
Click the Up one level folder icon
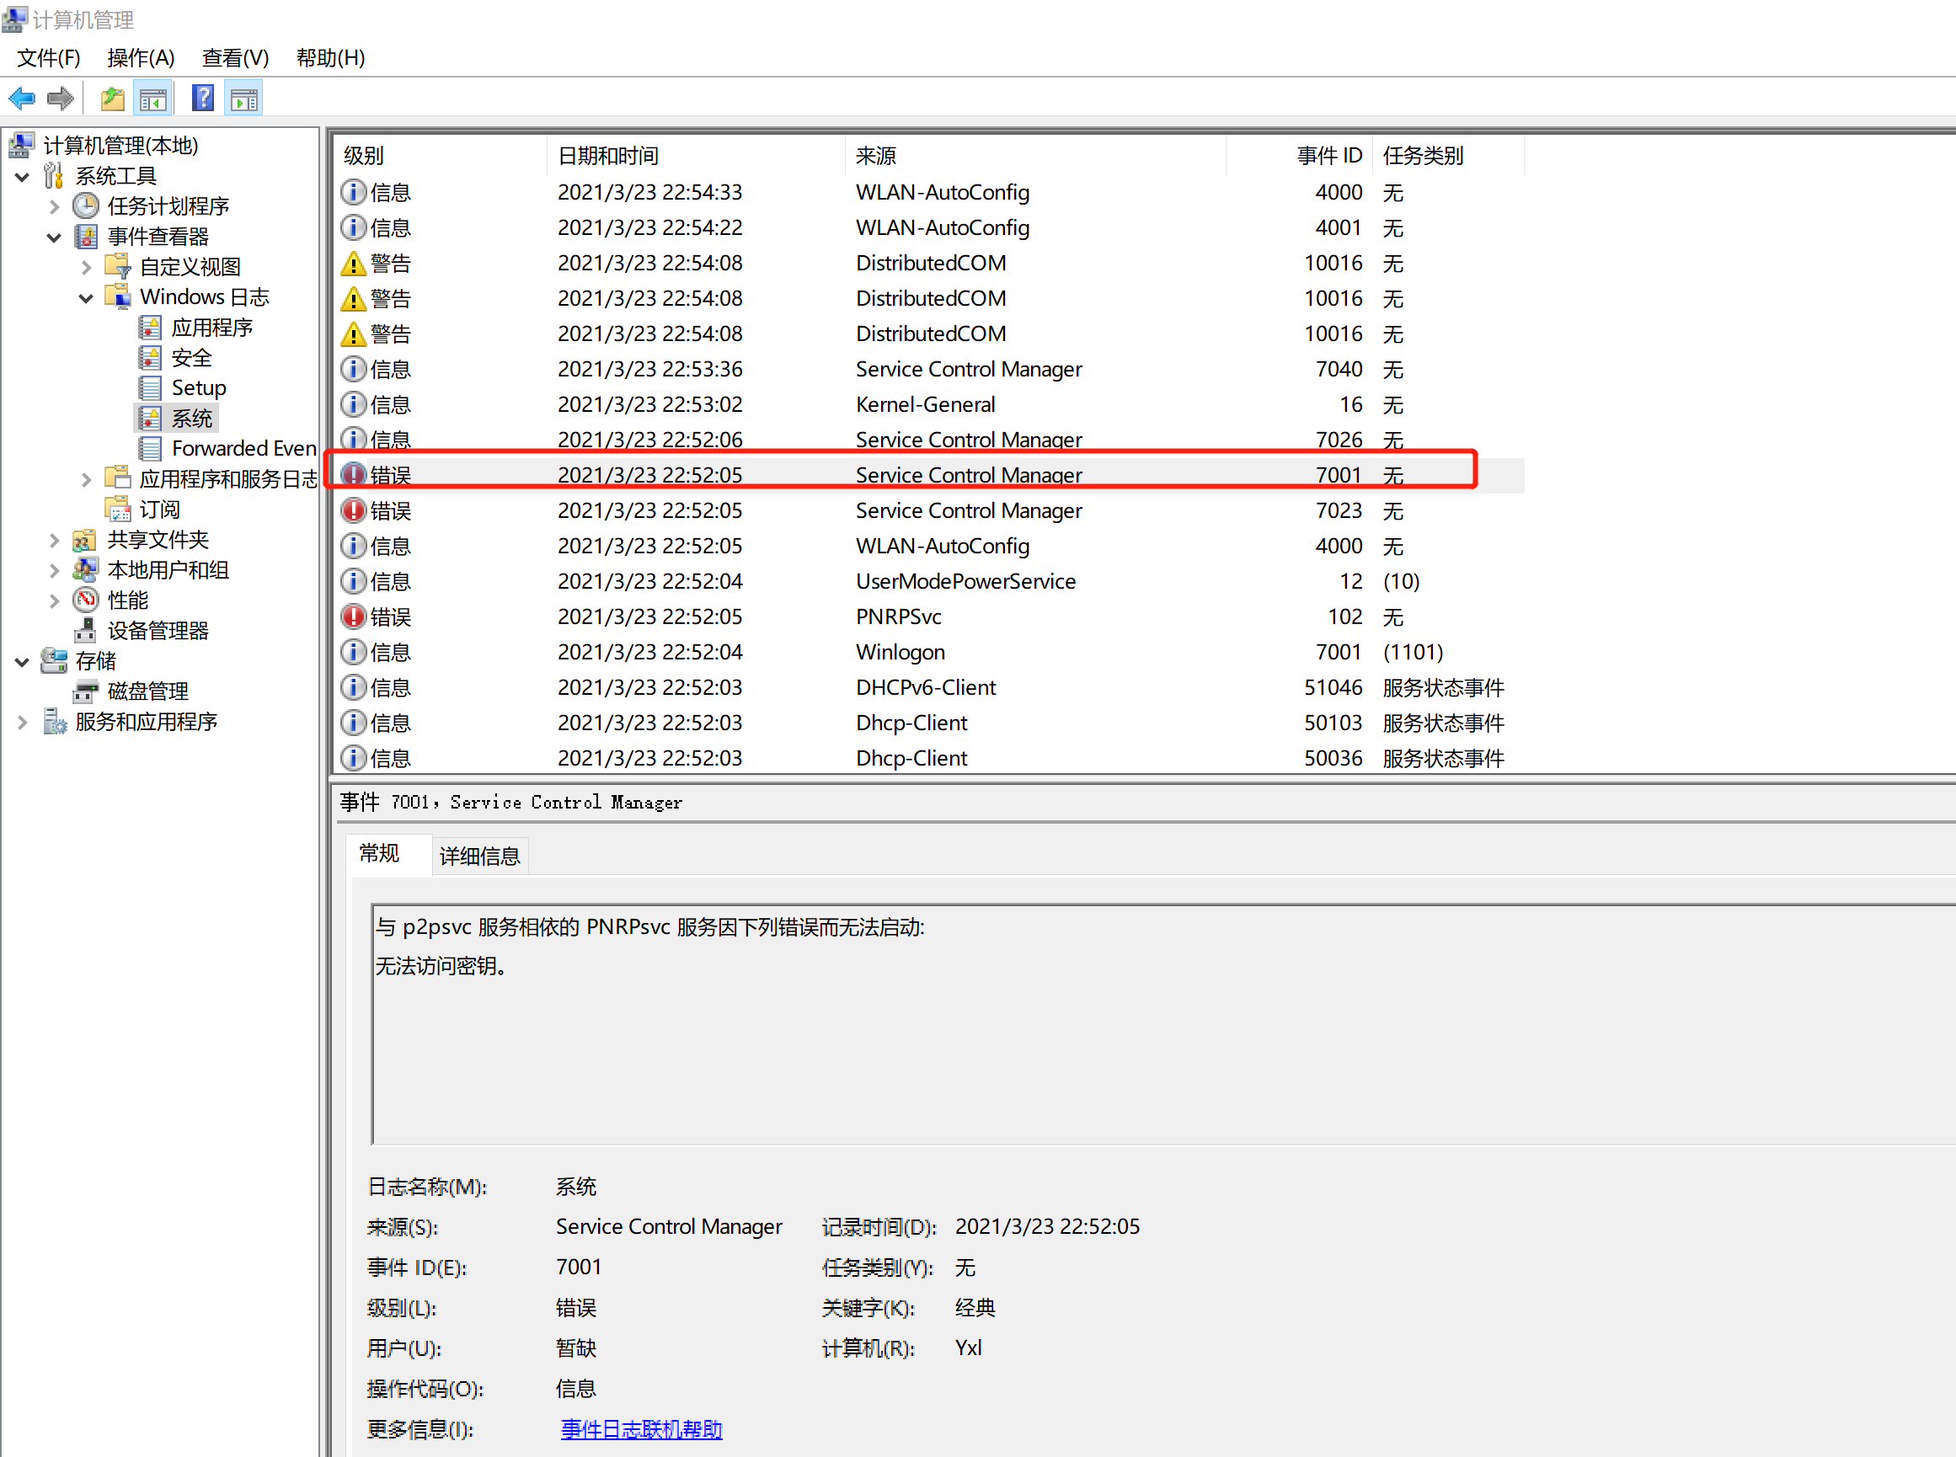pyautogui.click(x=112, y=99)
